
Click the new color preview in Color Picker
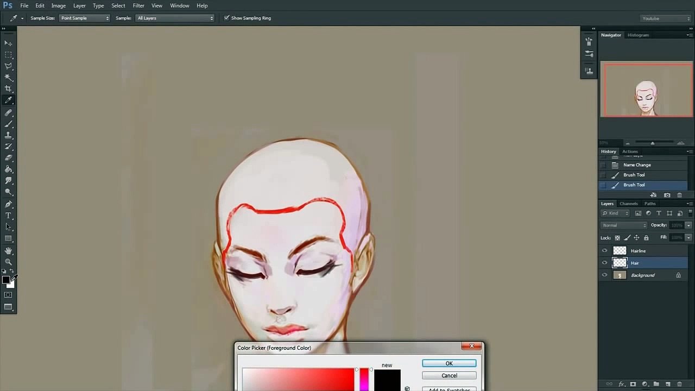[x=387, y=380]
